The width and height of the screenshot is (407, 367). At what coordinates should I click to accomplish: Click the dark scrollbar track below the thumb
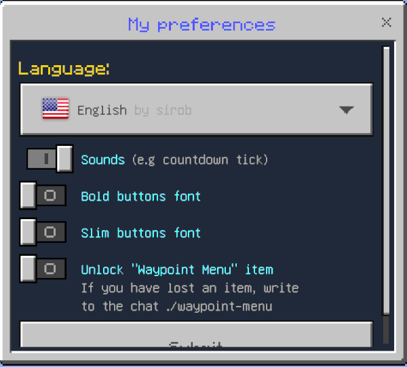[387, 330]
